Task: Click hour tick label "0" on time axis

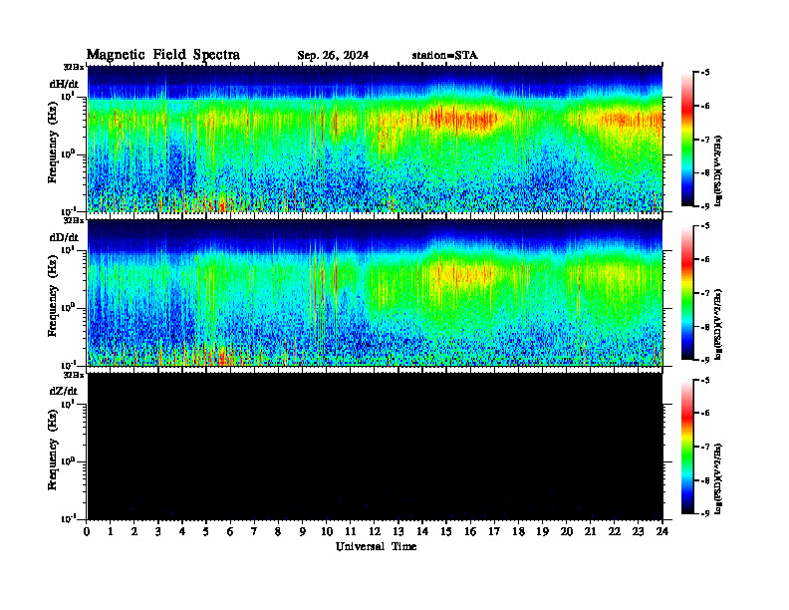Action: click(x=87, y=532)
